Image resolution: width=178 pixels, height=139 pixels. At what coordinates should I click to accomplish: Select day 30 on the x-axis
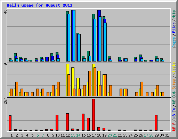[162, 135]
